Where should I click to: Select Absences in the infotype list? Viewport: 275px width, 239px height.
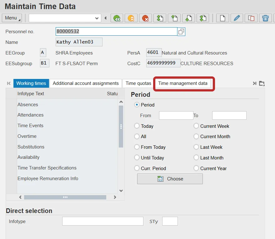[28, 105]
